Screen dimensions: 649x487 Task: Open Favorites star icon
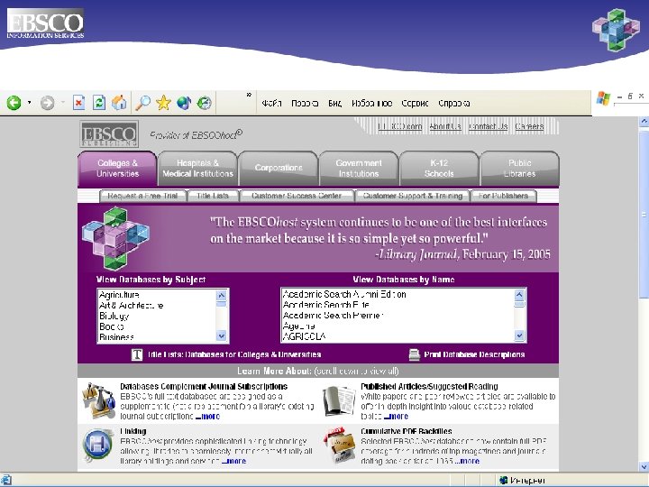163,102
